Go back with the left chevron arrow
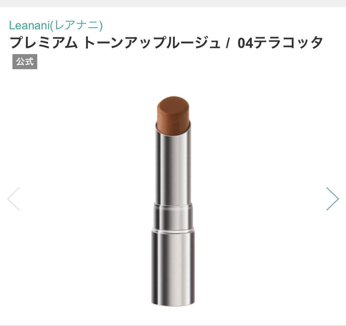Screen dimensions: 346x326 (x=14, y=199)
